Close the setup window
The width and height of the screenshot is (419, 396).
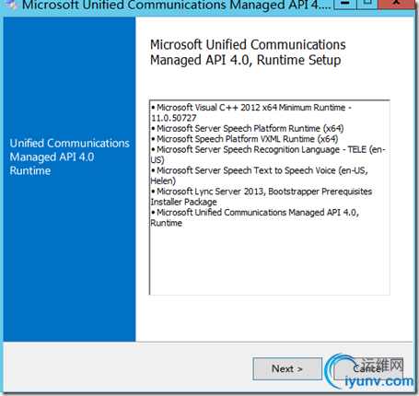click(396, 4)
